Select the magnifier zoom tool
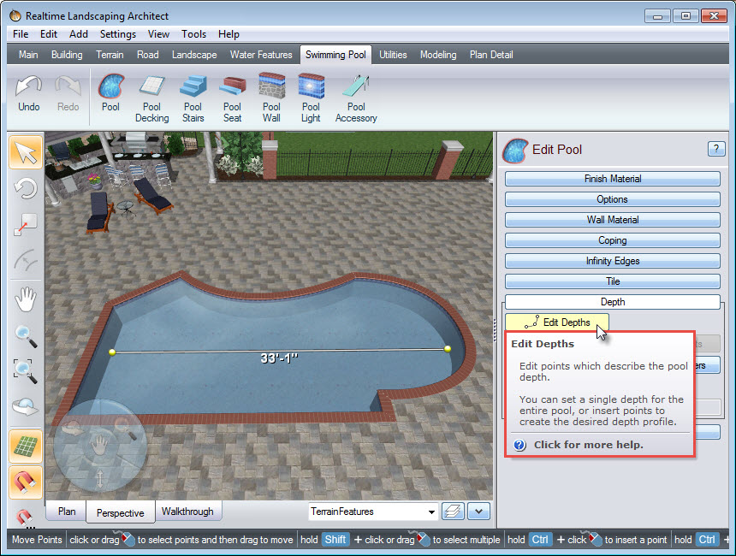 (25, 335)
